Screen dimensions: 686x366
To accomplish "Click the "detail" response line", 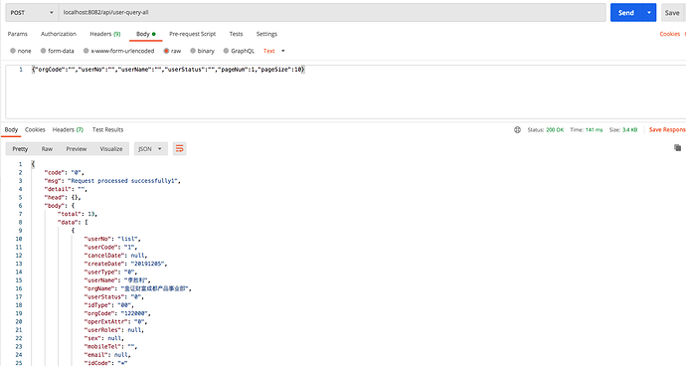I will 66,189.
